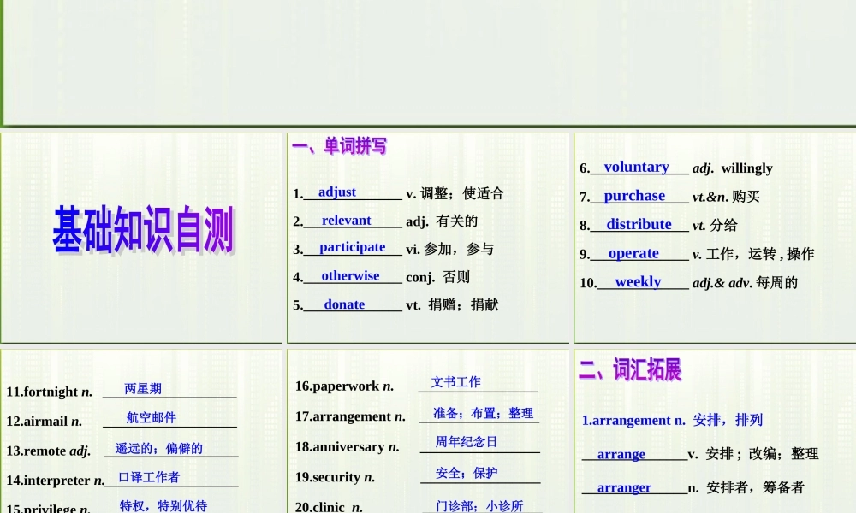Select the answer 两星期
The image size is (856, 513).
pos(143,389)
